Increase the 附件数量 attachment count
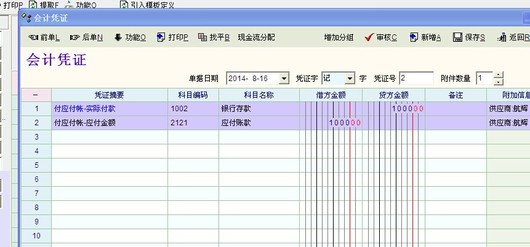This screenshot has height=247, width=530. tap(499, 76)
